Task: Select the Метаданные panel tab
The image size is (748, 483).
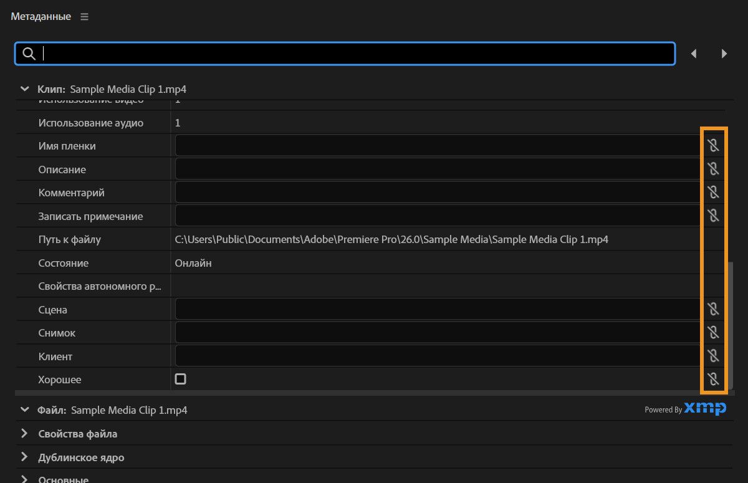Action: tap(41, 17)
